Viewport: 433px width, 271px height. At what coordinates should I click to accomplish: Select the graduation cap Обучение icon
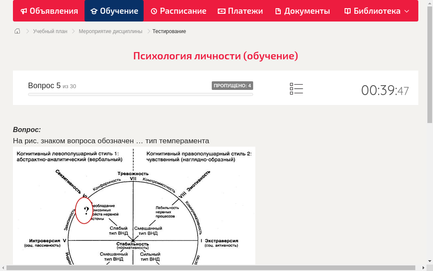(94, 11)
